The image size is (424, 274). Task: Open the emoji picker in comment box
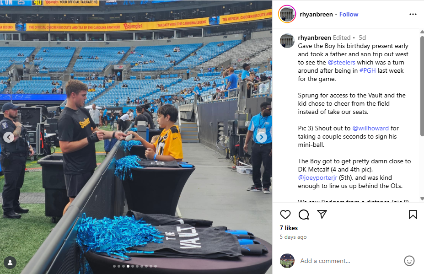(409, 261)
